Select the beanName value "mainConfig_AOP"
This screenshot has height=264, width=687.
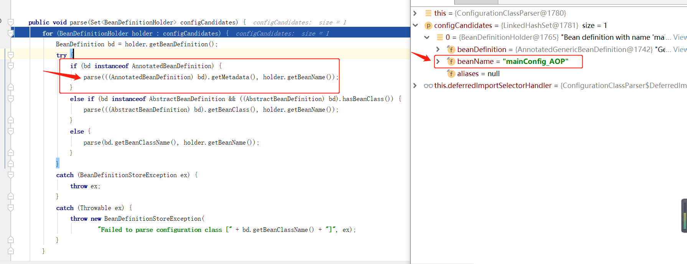click(x=535, y=61)
